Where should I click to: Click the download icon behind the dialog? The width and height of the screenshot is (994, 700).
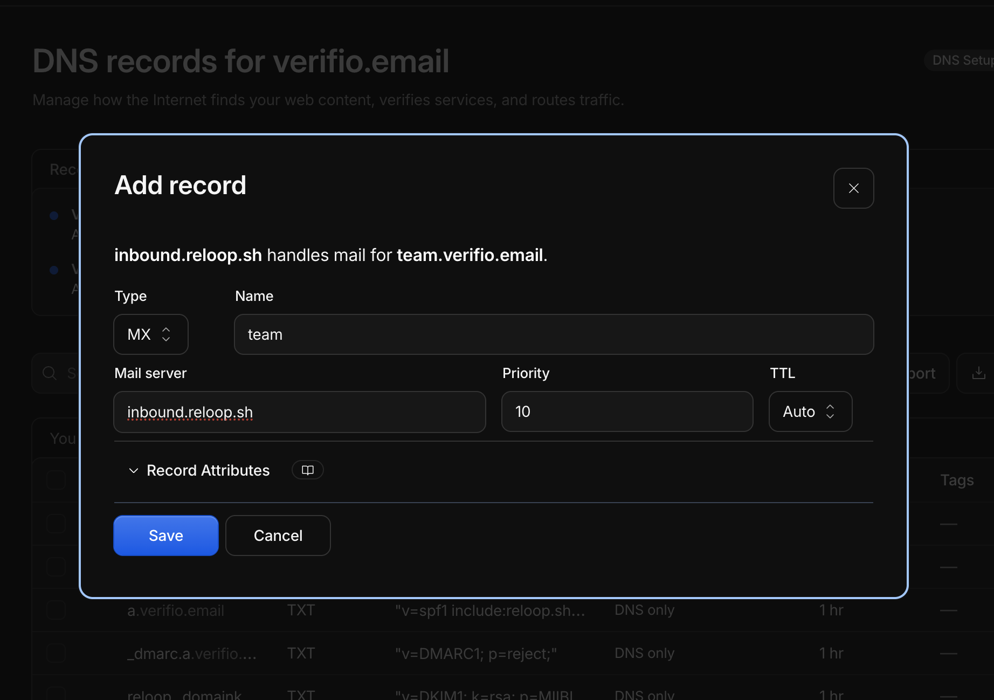(978, 373)
